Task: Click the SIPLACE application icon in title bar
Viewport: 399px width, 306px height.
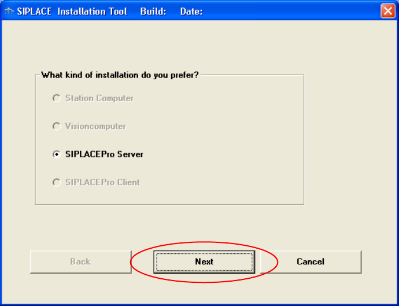Action: [x=9, y=11]
